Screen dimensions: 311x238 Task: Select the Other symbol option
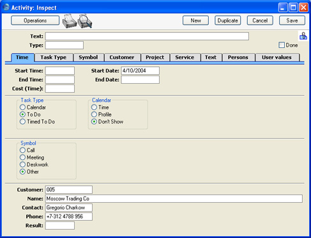pyautogui.click(x=22, y=171)
